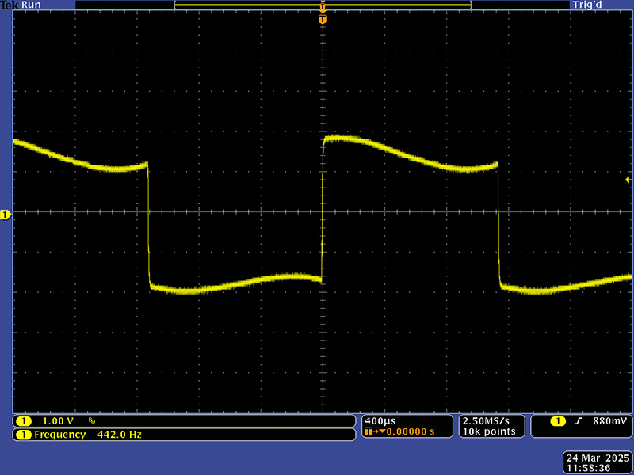Select the Frequency 442.0 Hz measurement readout
Screen dimensions: 634x475
tap(87, 435)
